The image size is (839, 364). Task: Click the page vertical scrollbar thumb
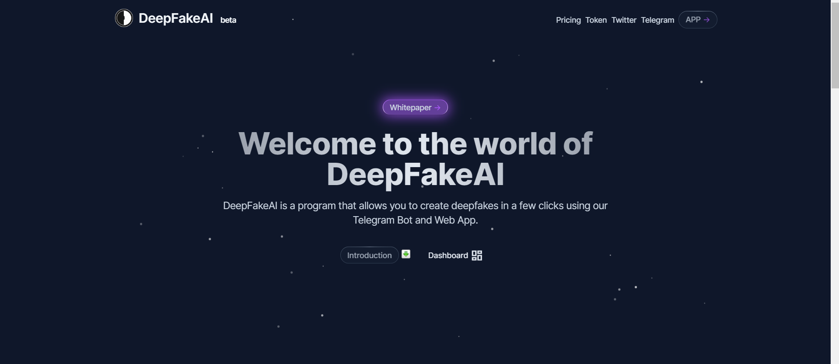(x=835, y=45)
